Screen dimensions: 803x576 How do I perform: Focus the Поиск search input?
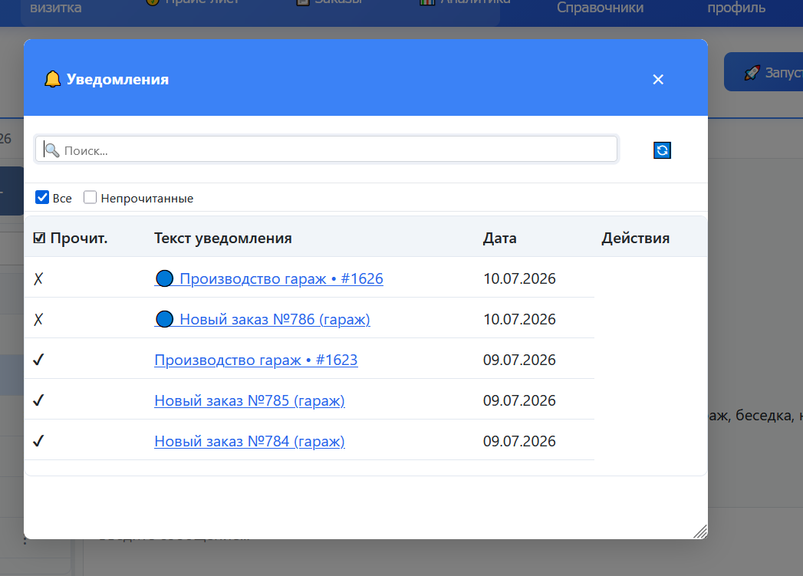point(326,150)
